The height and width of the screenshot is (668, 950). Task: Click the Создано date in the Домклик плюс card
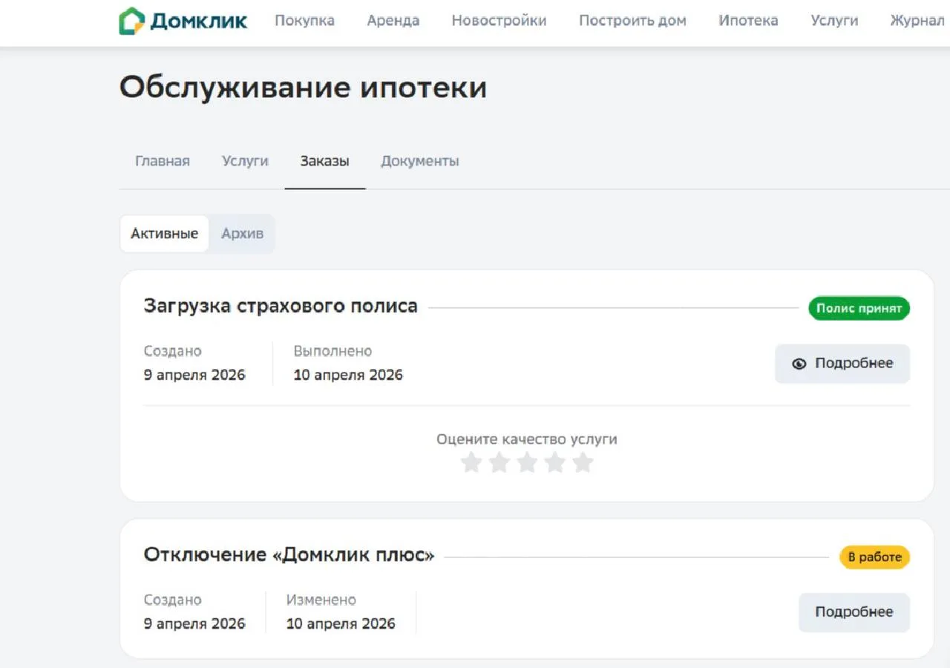click(x=194, y=623)
